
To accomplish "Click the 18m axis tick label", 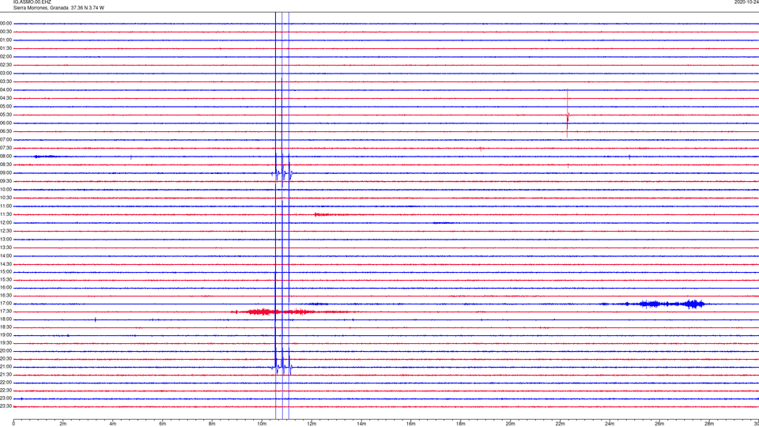I will coord(460,424).
